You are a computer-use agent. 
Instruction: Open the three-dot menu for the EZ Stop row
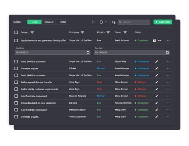click(168, 103)
